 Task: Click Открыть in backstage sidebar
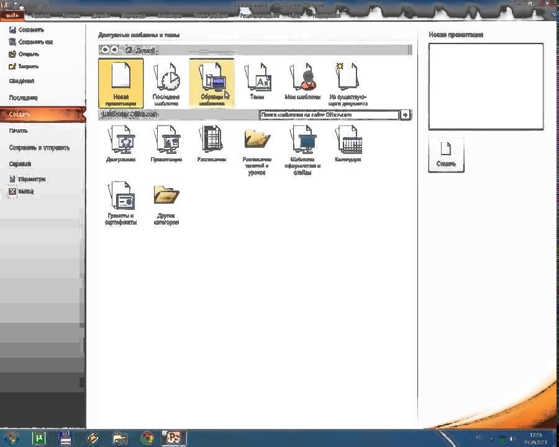pyautogui.click(x=24, y=54)
